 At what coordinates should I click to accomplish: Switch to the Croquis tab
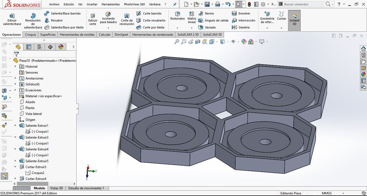point(30,35)
